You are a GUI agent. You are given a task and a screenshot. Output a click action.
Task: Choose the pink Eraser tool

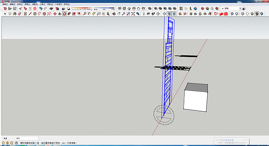19,14
